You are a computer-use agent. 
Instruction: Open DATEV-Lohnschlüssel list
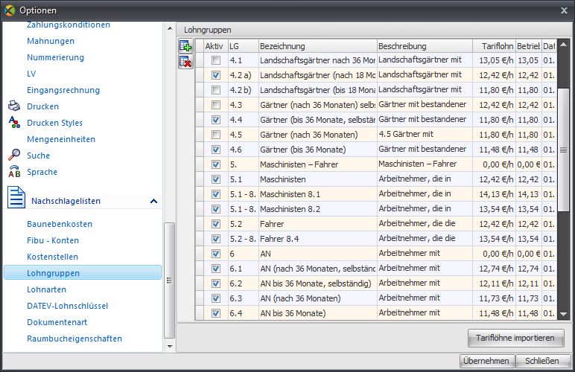pyautogui.click(x=68, y=306)
